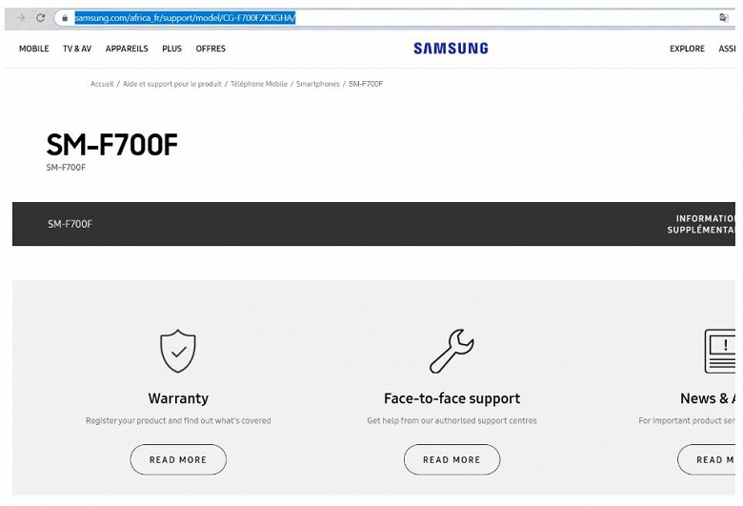Open Smartphones breadcrumb link
Viewport: 743px width, 506px height.
point(317,84)
